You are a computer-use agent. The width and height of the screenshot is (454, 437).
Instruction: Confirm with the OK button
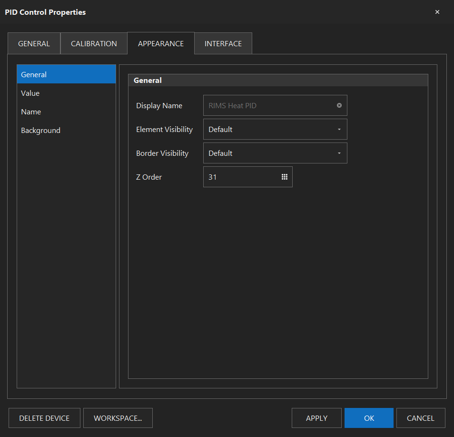point(369,418)
